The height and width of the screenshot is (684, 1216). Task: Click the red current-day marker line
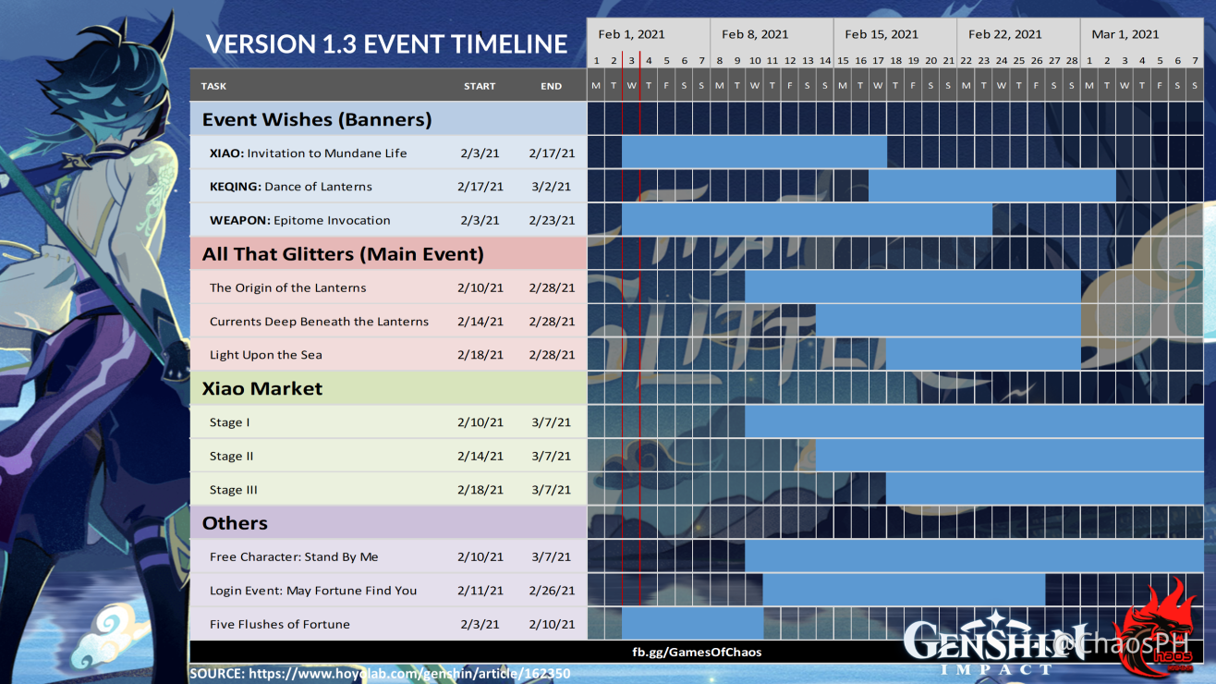(x=639, y=370)
